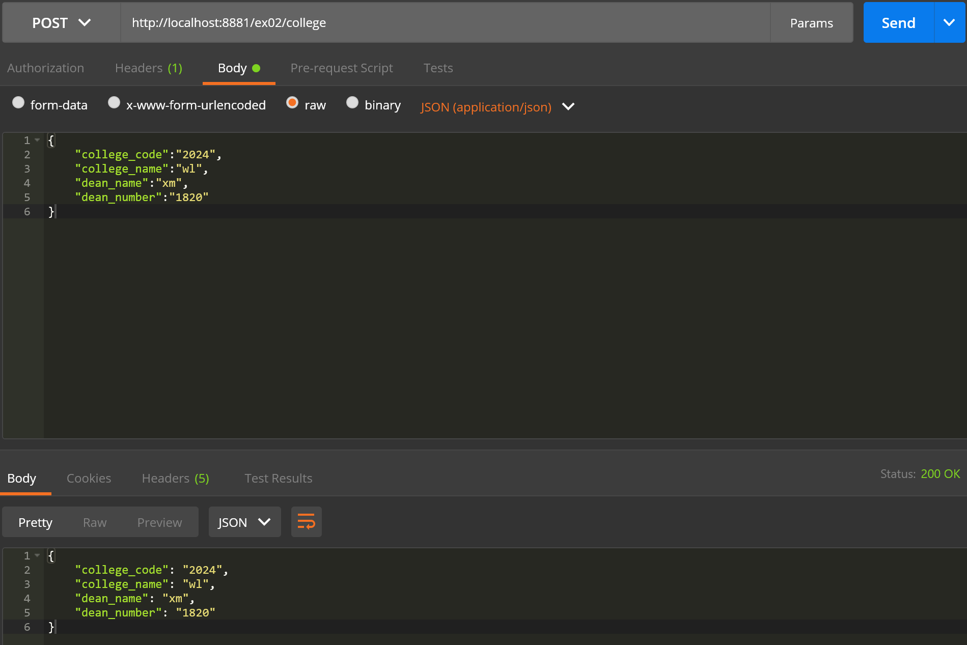This screenshot has width=967, height=645.
Task: Click request line "dean_number":"1820"
Action: (142, 197)
